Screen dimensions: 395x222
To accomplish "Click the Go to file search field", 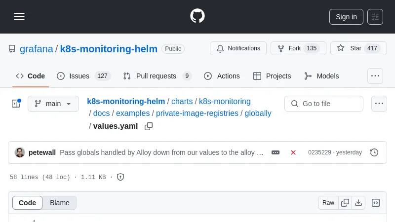I will point(324,104).
